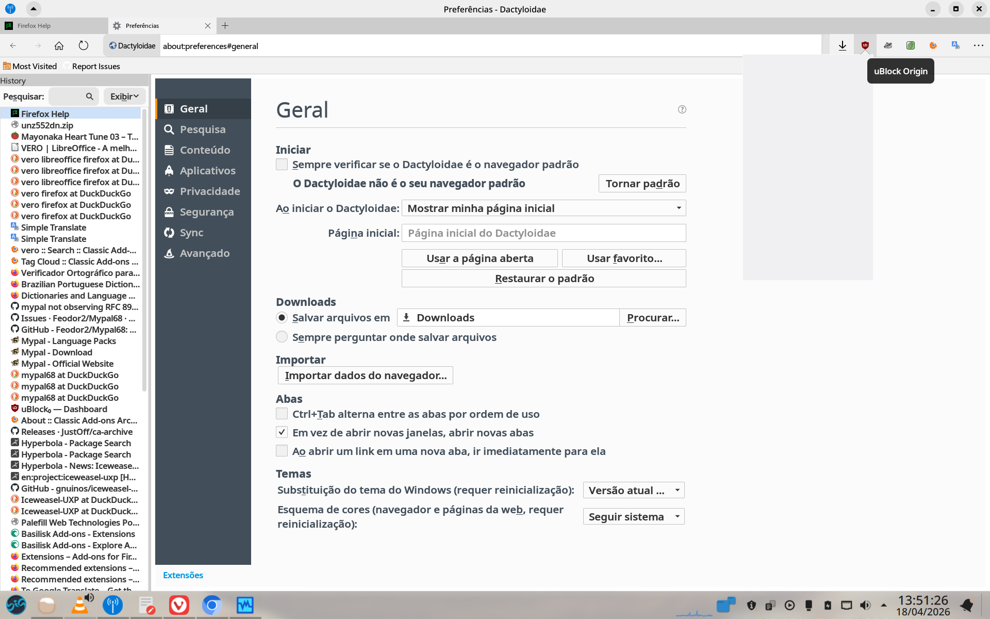Click the help question mark icon
Image resolution: width=990 pixels, height=619 pixels.
click(x=682, y=109)
